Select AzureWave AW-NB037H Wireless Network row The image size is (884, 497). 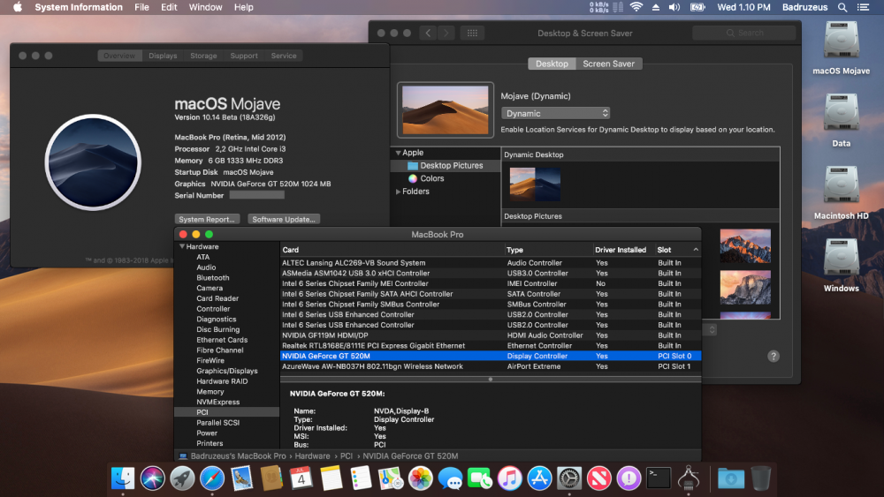pyautogui.click(x=491, y=366)
